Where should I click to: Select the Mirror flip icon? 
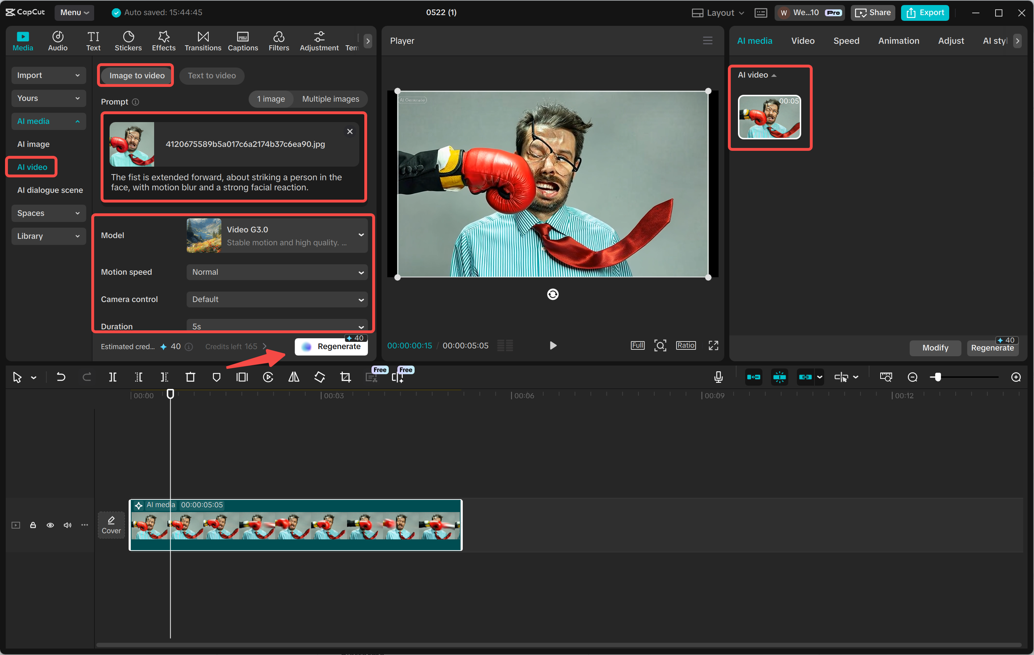point(294,377)
